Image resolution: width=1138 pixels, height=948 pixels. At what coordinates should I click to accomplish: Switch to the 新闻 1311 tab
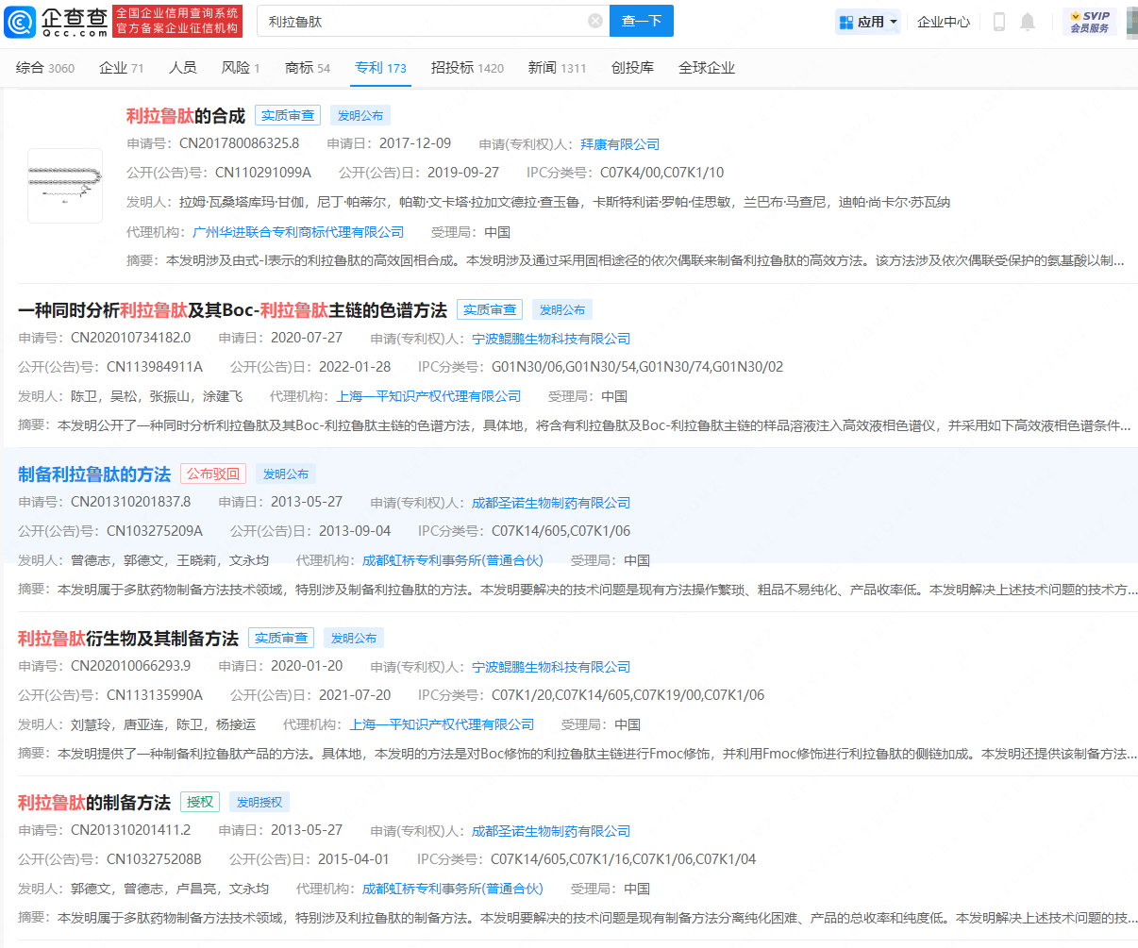point(558,68)
